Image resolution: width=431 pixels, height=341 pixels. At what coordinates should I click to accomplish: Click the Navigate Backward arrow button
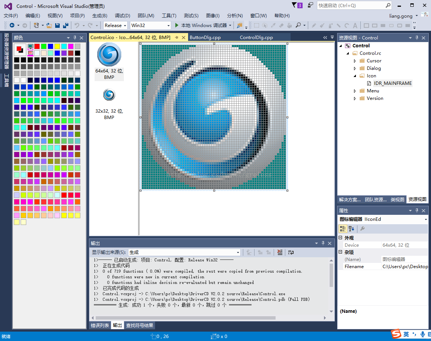(x=12, y=25)
